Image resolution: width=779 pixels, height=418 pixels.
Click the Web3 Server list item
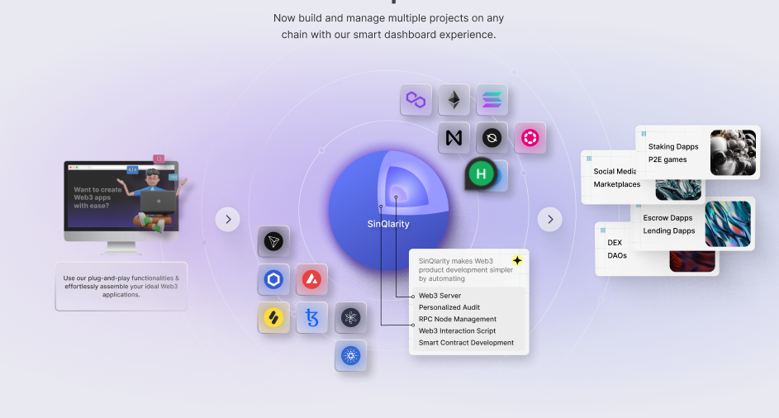click(x=440, y=296)
